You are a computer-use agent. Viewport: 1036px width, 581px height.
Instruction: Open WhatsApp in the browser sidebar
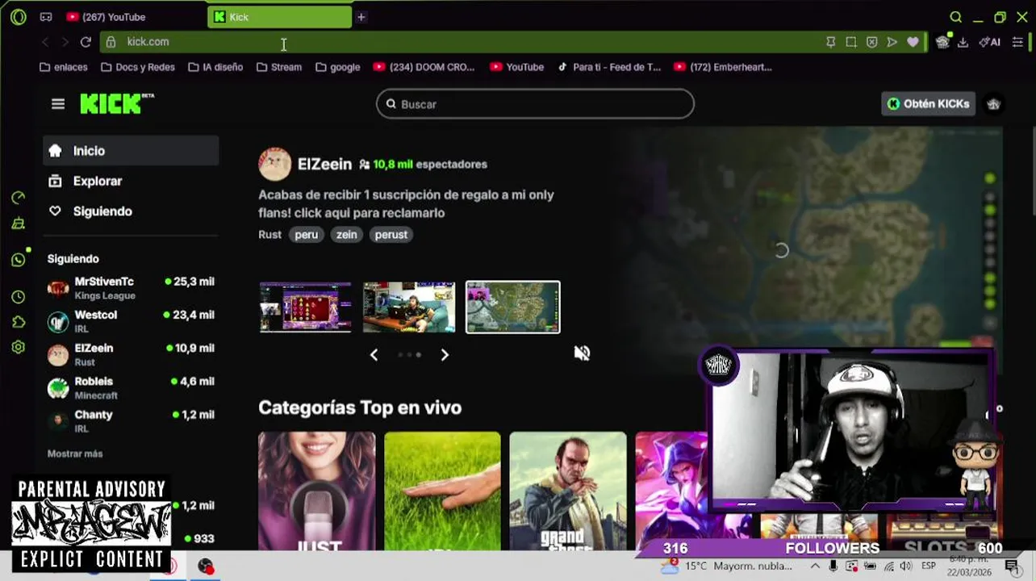click(18, 260)
